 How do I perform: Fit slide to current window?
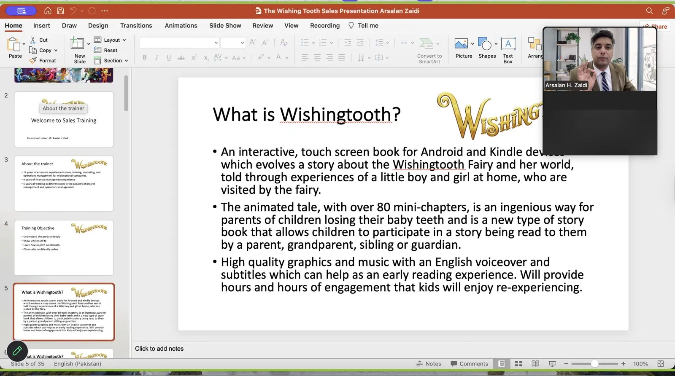[661, 364]
